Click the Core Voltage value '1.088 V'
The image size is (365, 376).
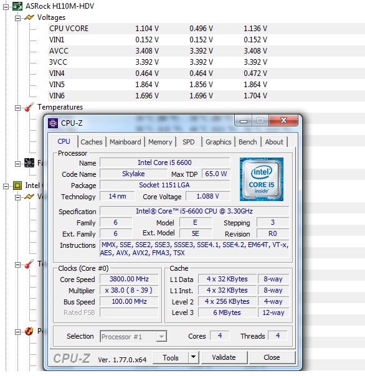point(208,196)
